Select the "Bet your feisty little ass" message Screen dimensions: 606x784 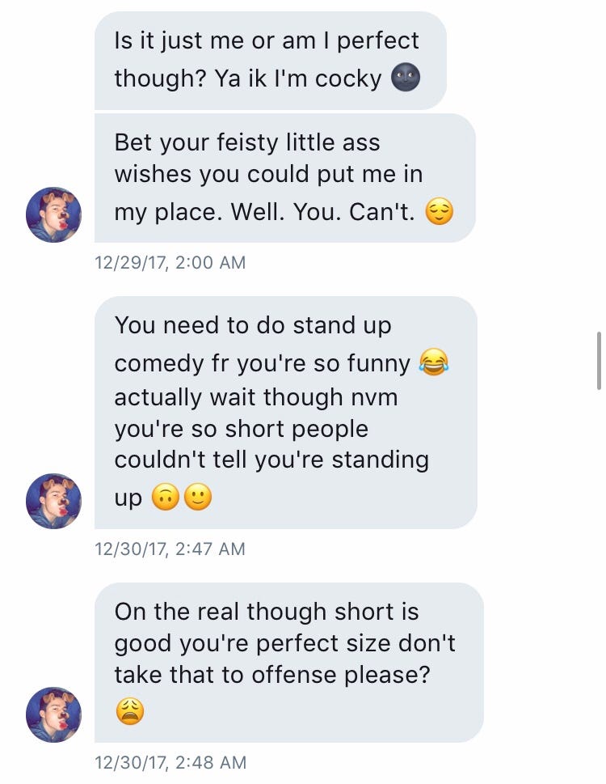tap(284, 177)
